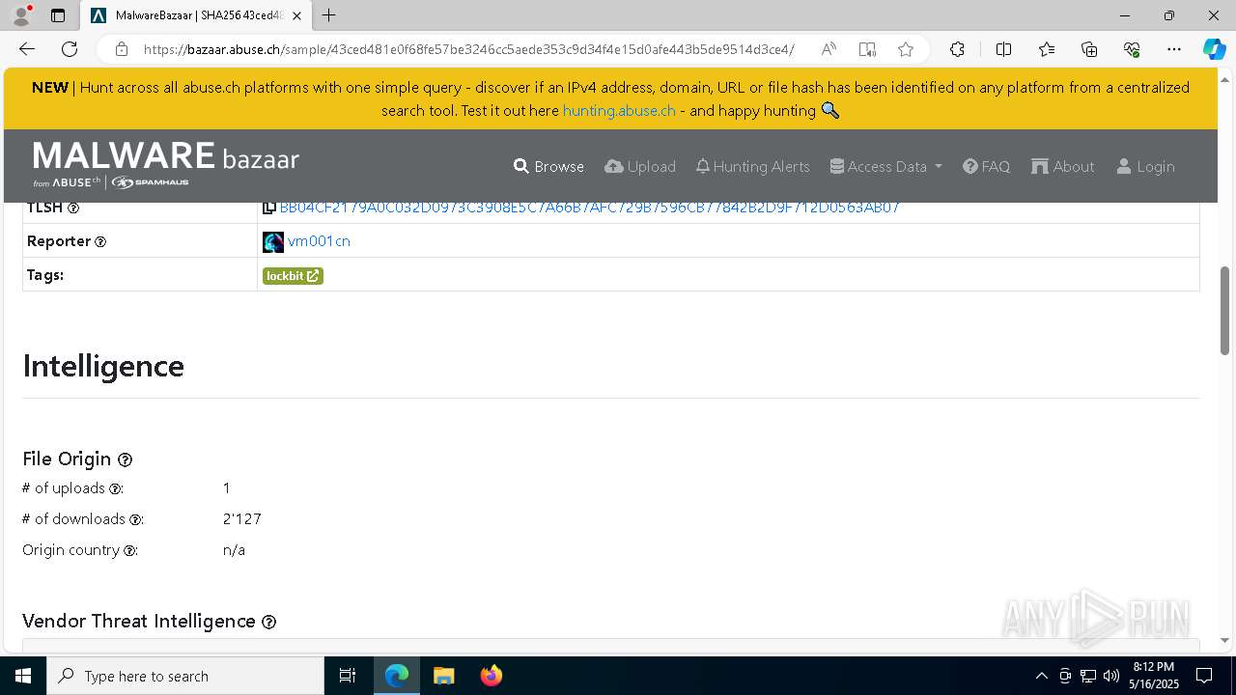Screen dimensions: 1236x695
Task: Follow the hunting.abuse.ch link
Action: (619, 110)
